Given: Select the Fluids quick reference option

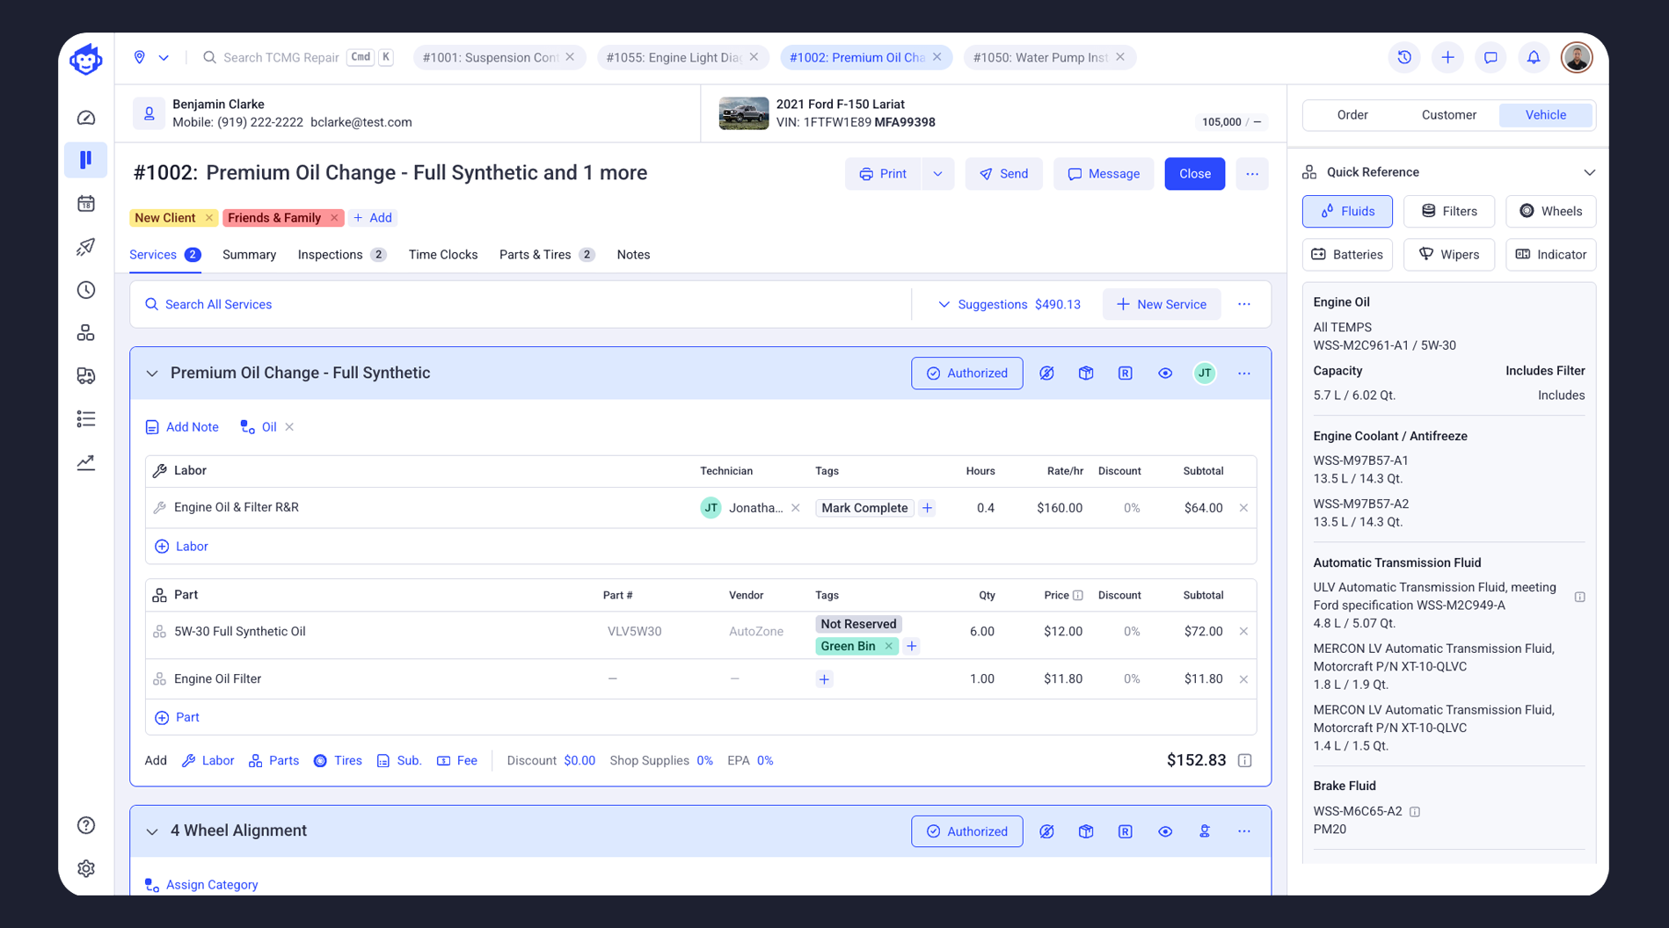Looking at the screenshot, I should 1347,211.
